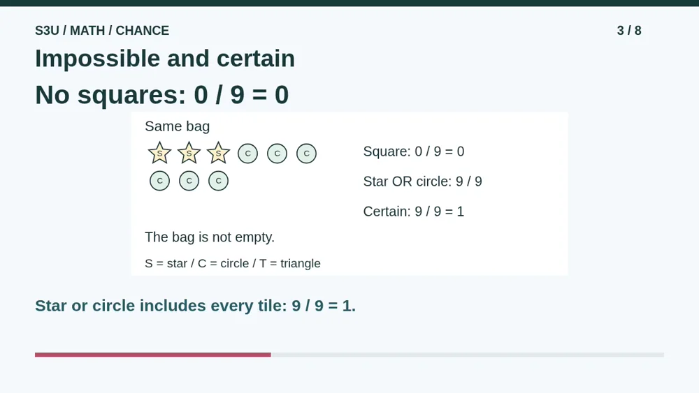The height and width of the screenshot is (393, 699).
Task: Click the third star tile
Action: pyautogui.click(x=218, y=153)
